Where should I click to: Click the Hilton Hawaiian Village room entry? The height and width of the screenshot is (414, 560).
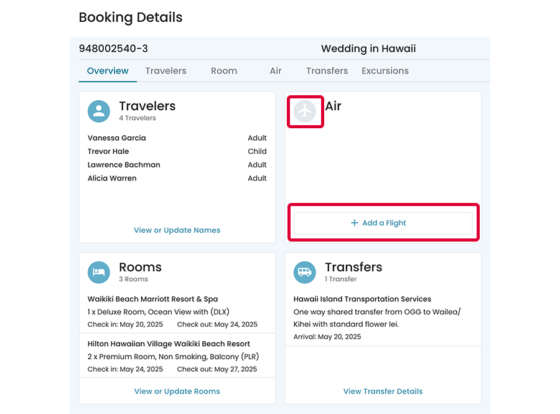[169, 344]
